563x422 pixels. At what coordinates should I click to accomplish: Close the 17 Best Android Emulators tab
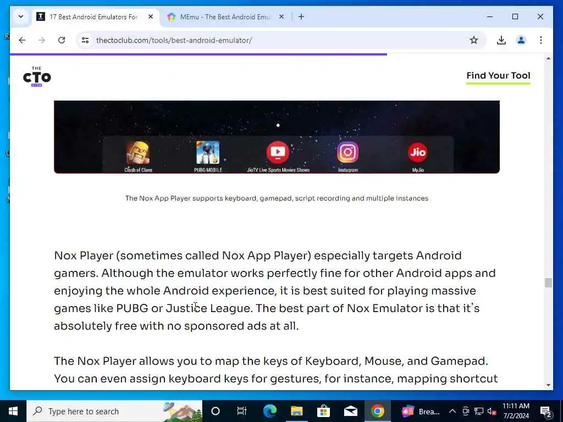click(151, 16)
